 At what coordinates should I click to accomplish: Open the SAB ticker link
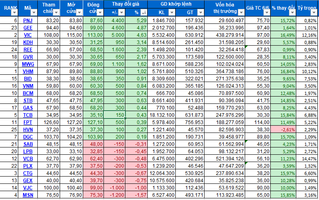point(28,145)
